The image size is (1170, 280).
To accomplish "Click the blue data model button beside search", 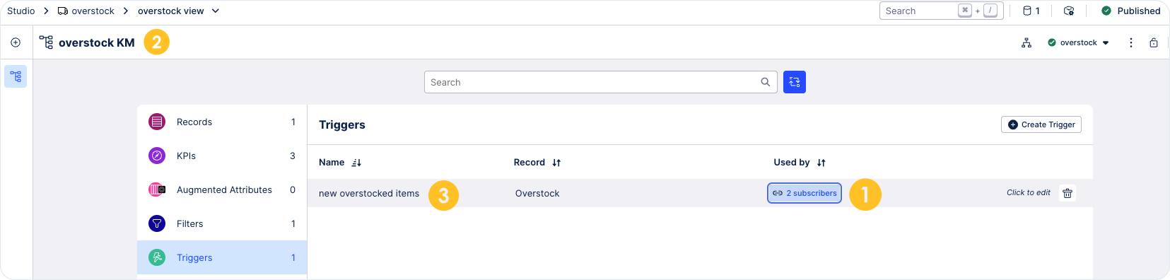I will click(795, 82).
